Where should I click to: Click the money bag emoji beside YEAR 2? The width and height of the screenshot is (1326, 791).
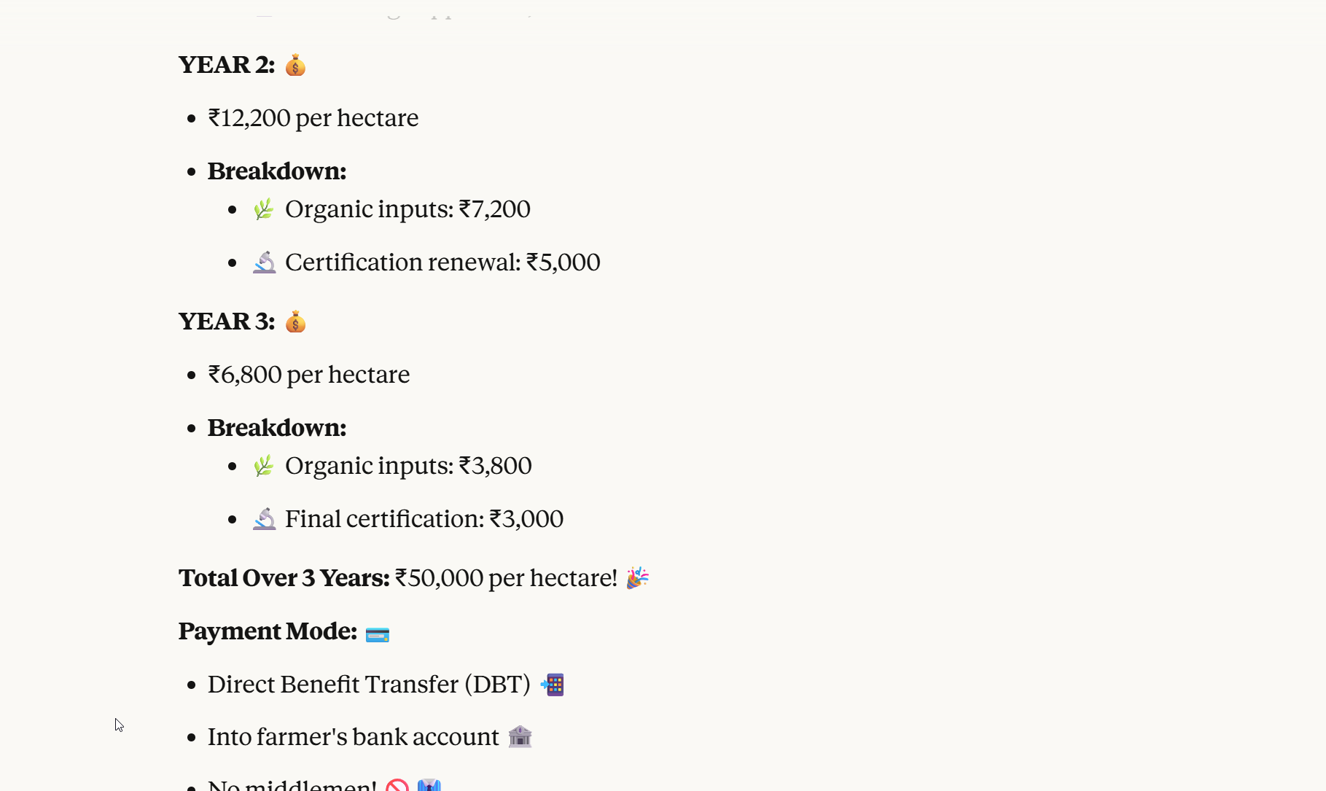pos(295,66)
